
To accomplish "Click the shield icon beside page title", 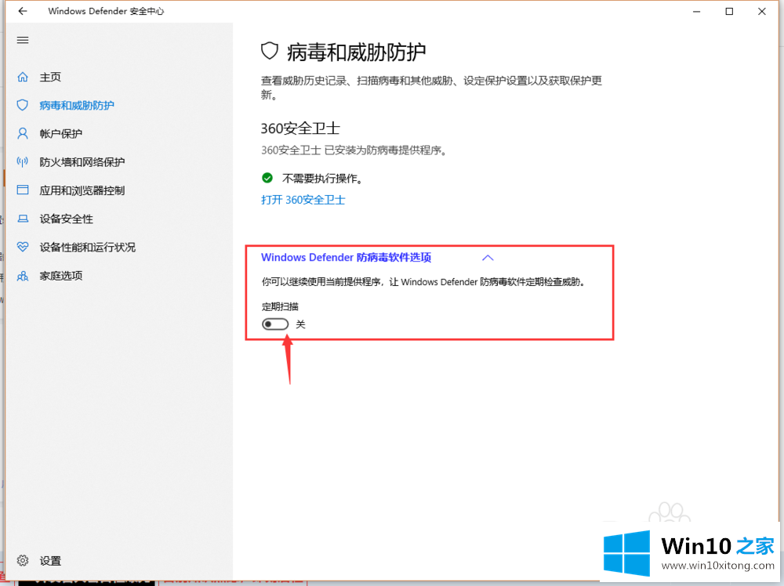I will [270, 51].
